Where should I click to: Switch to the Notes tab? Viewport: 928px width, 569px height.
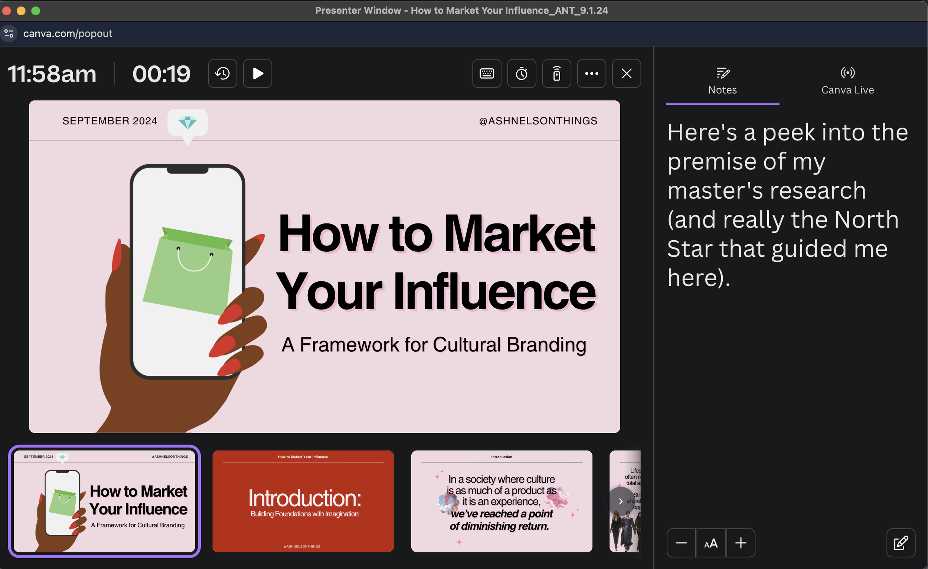[722, 81]
